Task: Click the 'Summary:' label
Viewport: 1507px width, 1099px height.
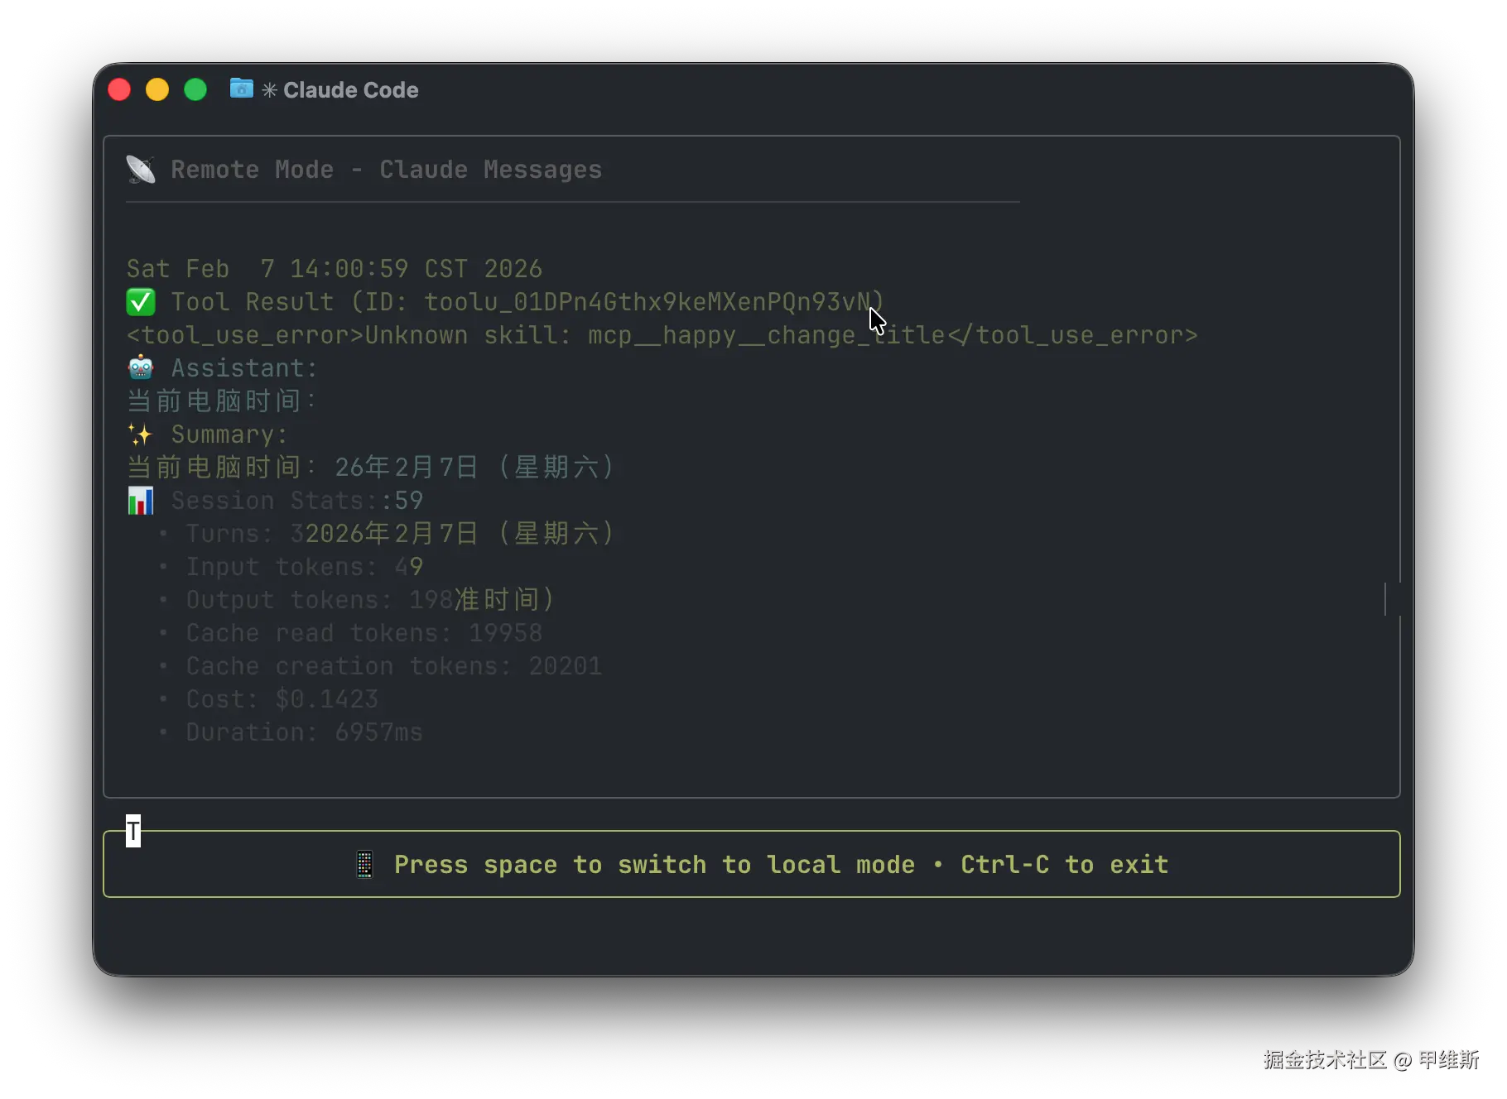Action: pos(229,434)
